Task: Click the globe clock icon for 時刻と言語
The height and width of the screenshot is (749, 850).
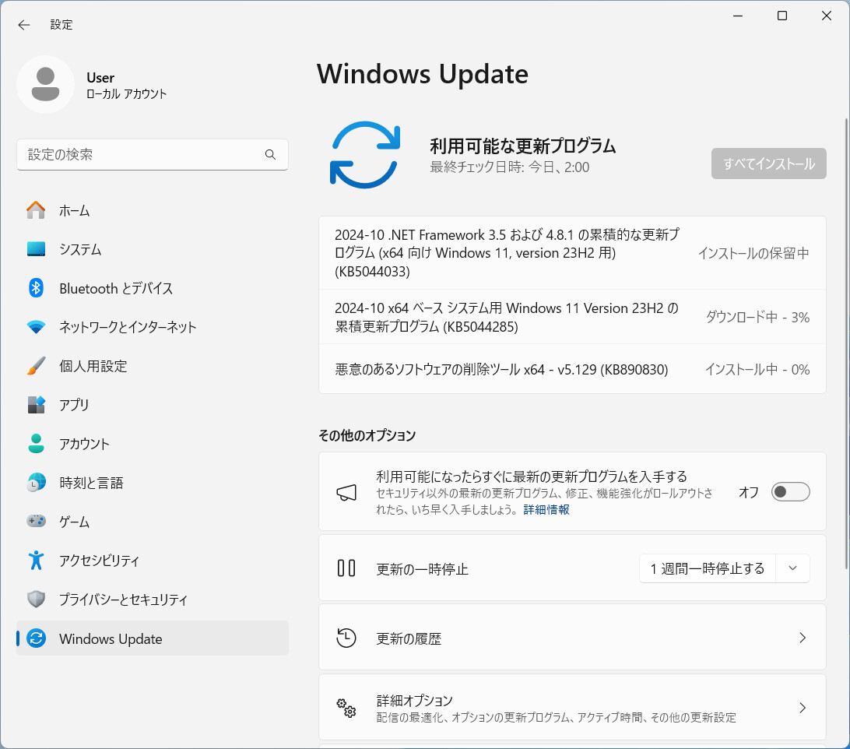Action: (36, 483)
